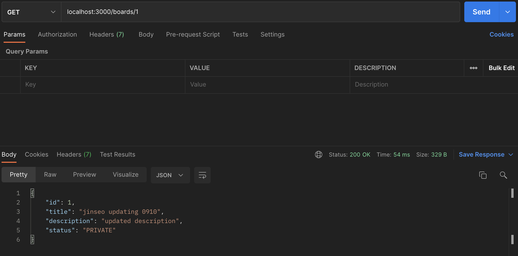Click Bulk Edit in params table
The width and height of the screenshot is (518, 256).
tap(501, 68)
